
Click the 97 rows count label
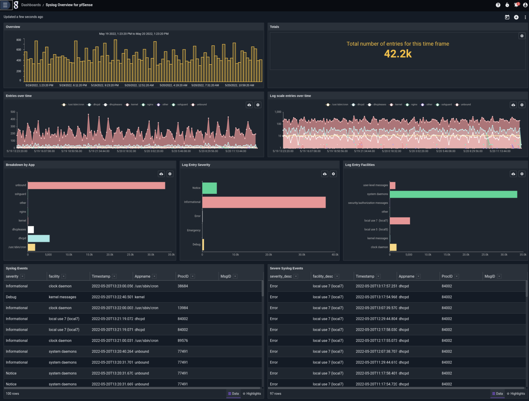(x=275, y=394)
